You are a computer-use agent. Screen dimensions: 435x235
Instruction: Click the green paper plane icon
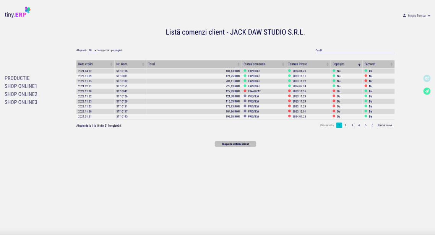[x=427, y=91]
